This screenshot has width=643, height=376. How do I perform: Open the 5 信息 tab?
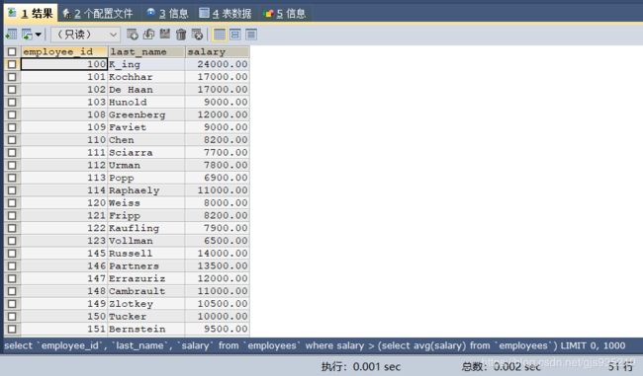(x=286, y=14)
